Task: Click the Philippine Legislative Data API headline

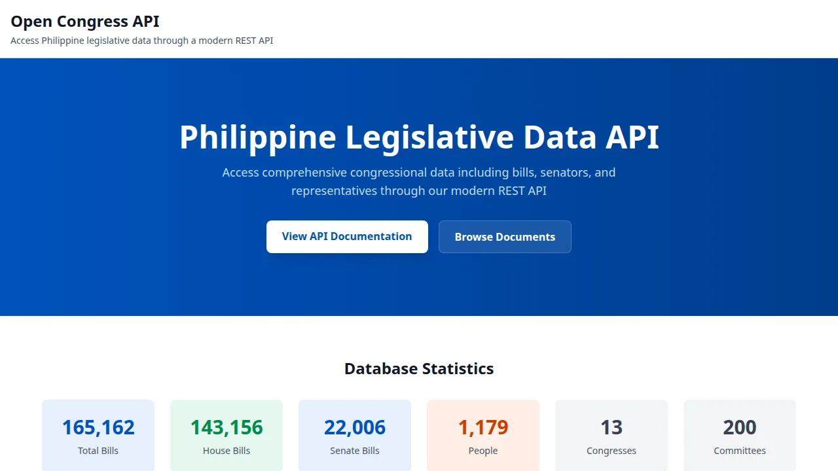Action: tap(419, 137)
